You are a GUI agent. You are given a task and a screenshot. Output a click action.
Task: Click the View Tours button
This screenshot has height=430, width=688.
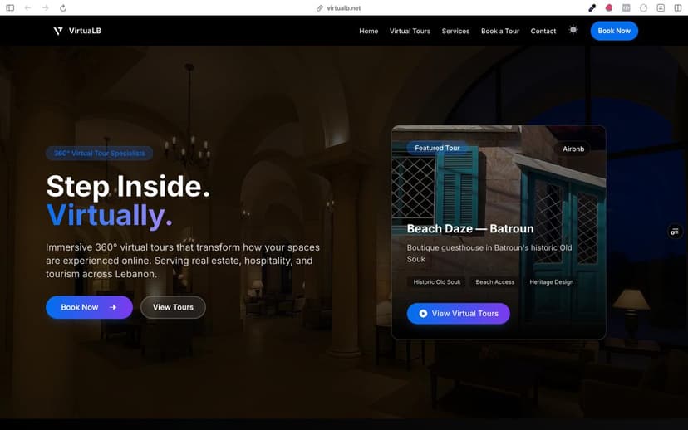(173, 307)
